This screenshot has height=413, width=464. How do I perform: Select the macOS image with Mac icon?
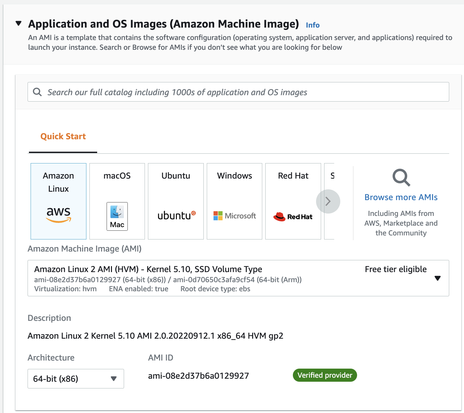click(117, 201)
